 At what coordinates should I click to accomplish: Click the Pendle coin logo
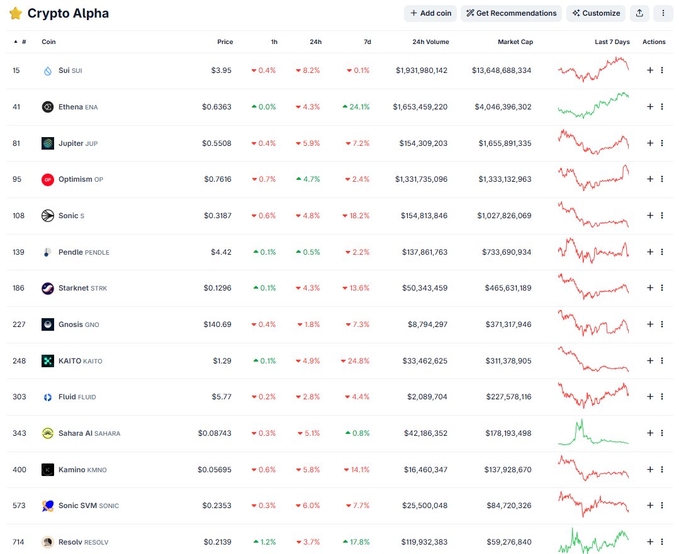(48, 252)
